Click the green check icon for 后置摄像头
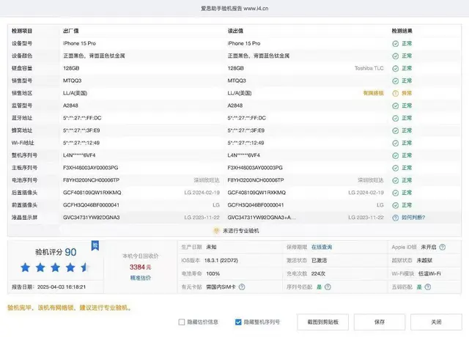469x337 pixels. tap(396, 193)
